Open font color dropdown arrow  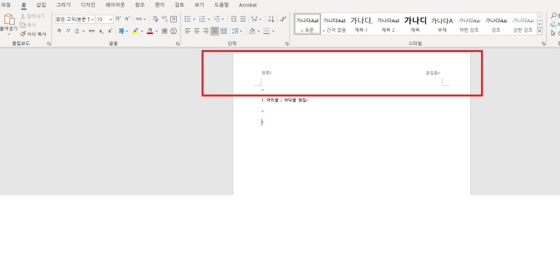[x=156, y=31]
